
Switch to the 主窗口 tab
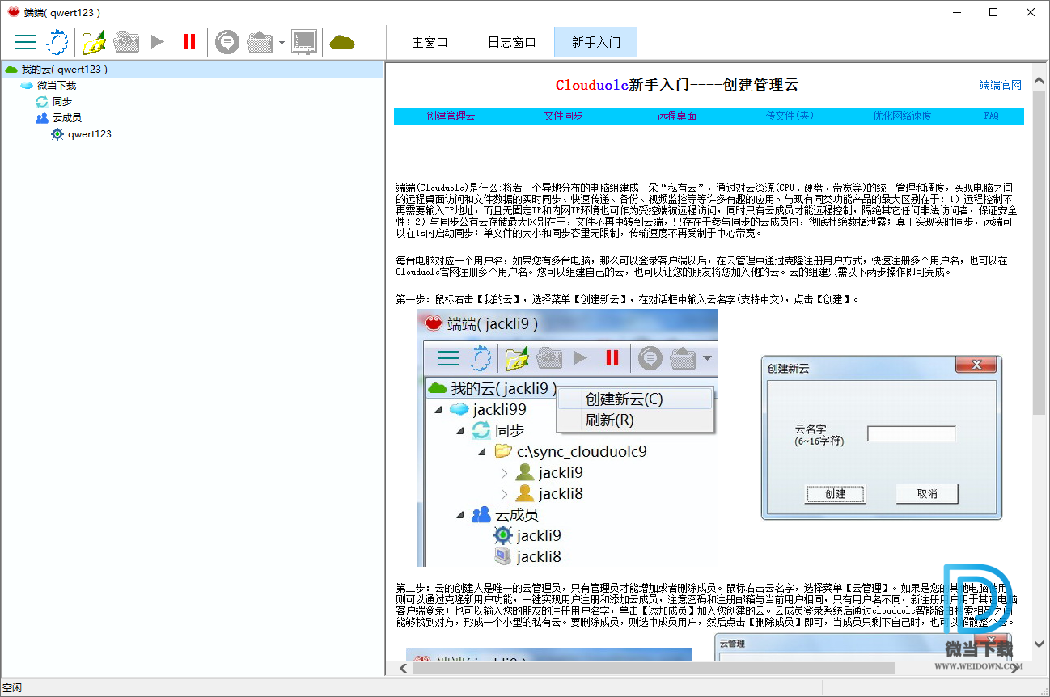pos(430,42)
